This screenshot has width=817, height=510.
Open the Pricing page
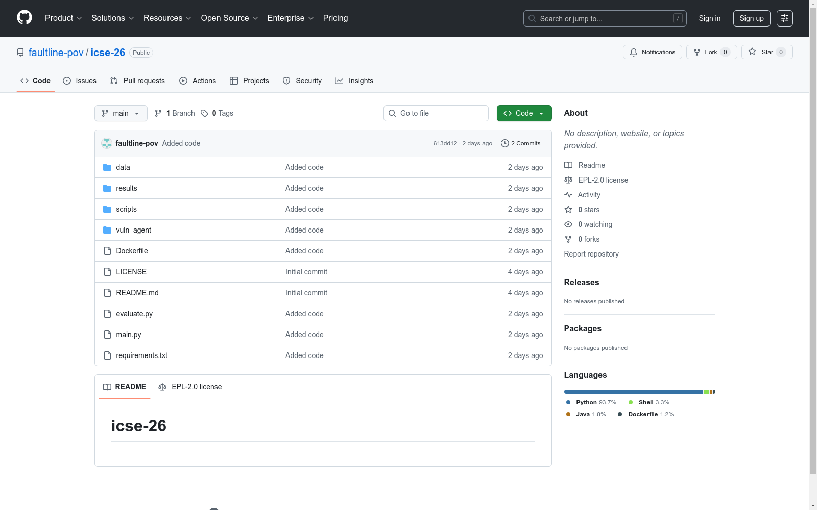click(x=335, y=18)
